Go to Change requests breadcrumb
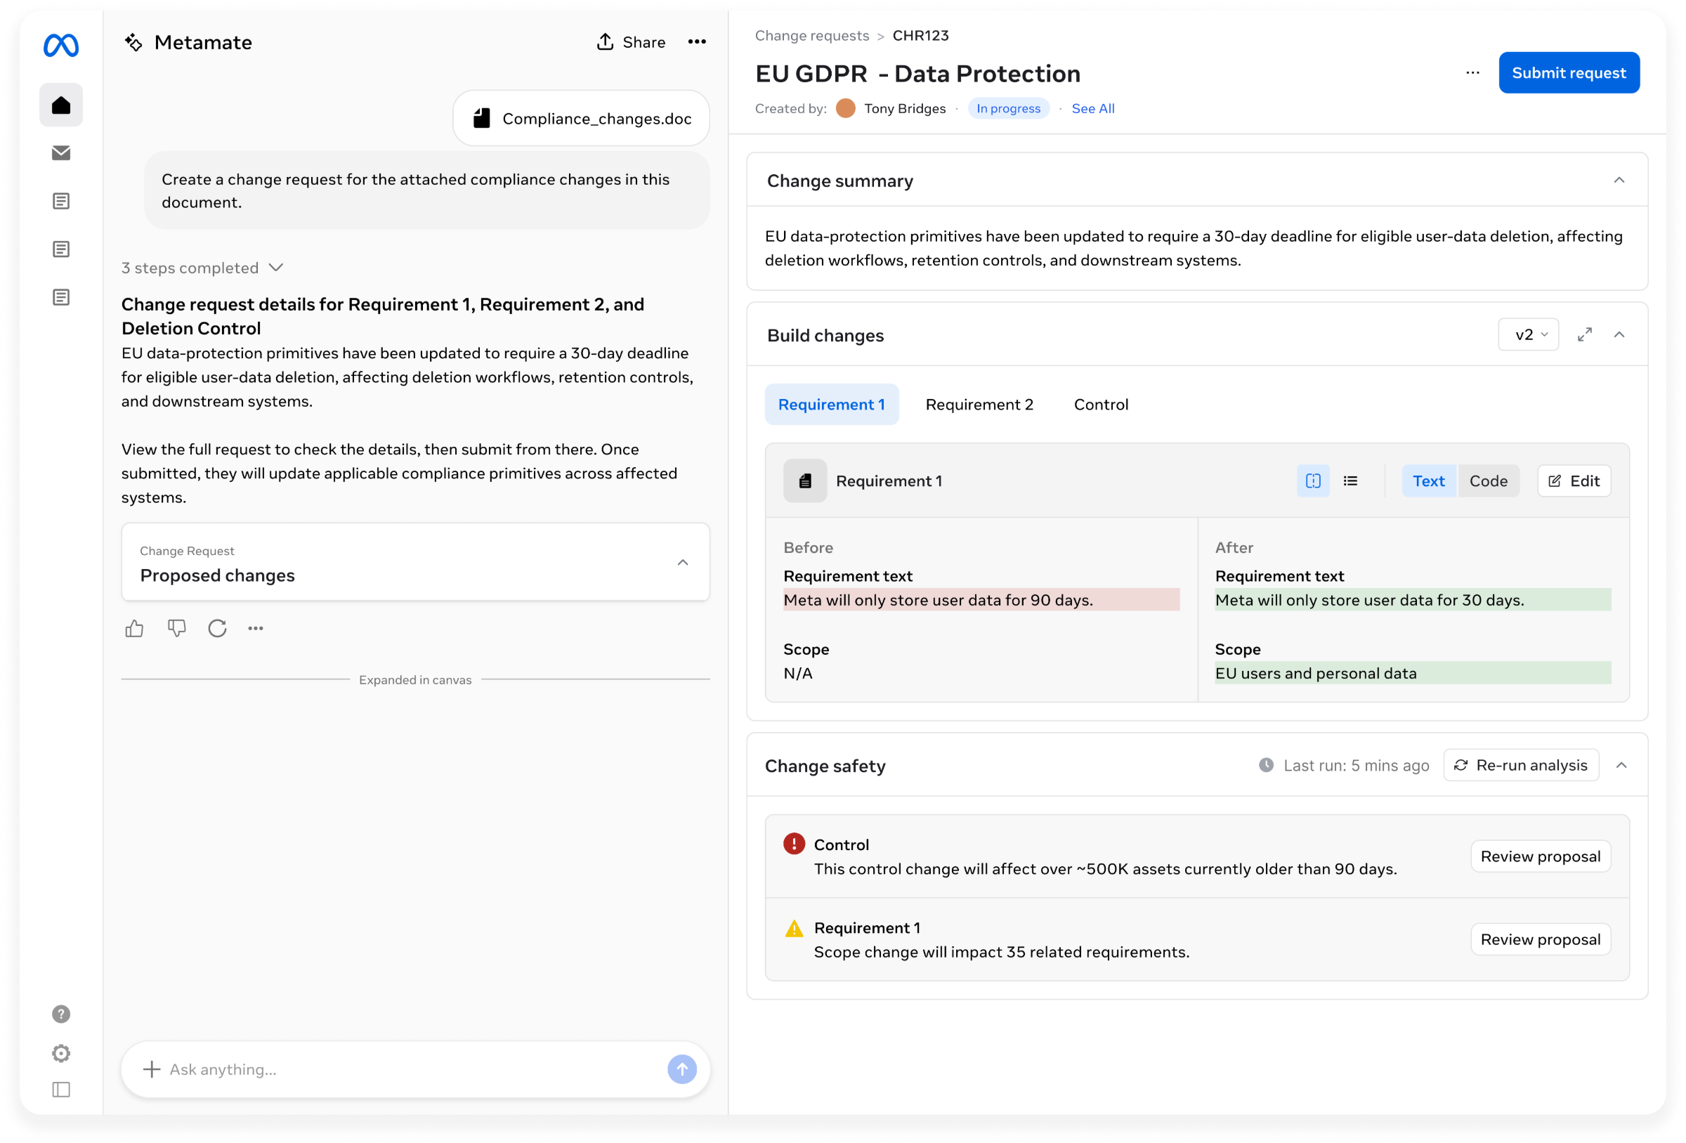Viewport: 1686px width, 1143px height. pyautogui.click(x=812, y=36)
